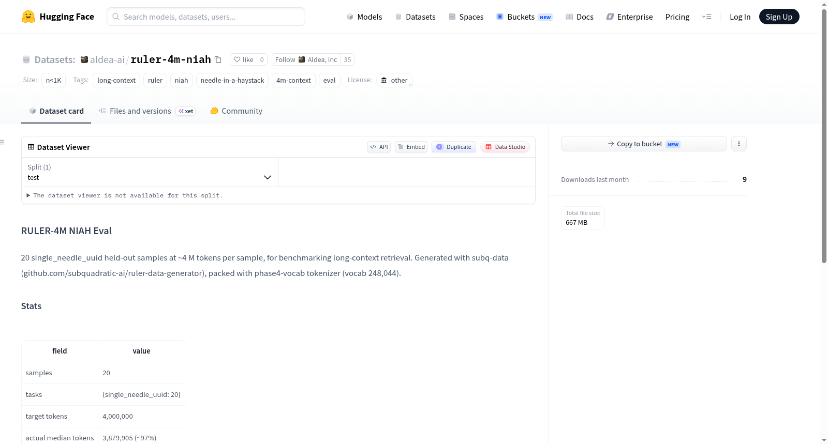The height and width of the screenshot is (445, 828).
Task: Click the Models cube icon
Action: tap(350, 17)
